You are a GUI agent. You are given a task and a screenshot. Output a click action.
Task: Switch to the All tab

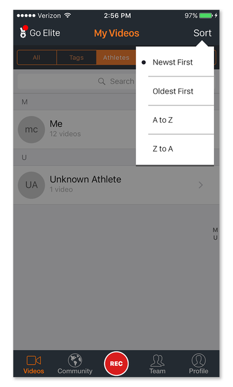click(36, 57)
